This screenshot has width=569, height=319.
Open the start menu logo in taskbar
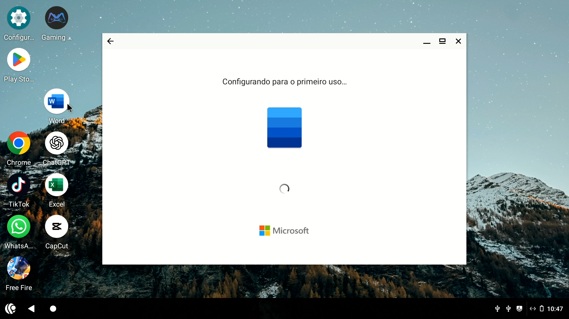pyautogui.click(x=11, y=309)
